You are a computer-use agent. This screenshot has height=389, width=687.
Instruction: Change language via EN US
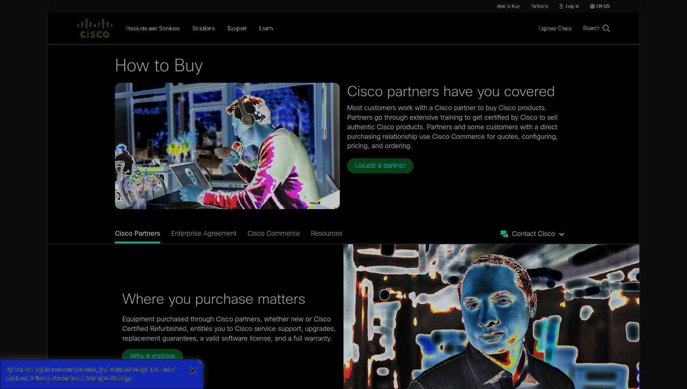pos(603,6)
